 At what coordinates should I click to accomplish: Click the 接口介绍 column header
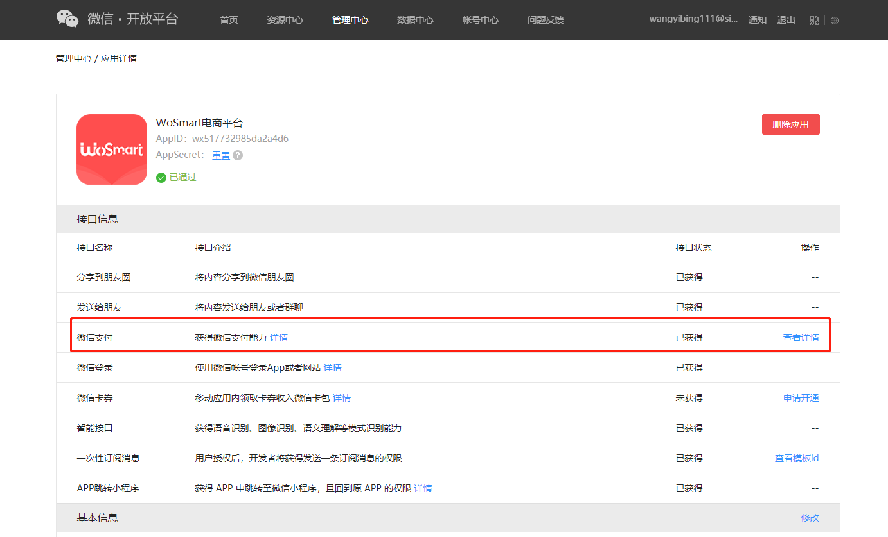(213, 248)
